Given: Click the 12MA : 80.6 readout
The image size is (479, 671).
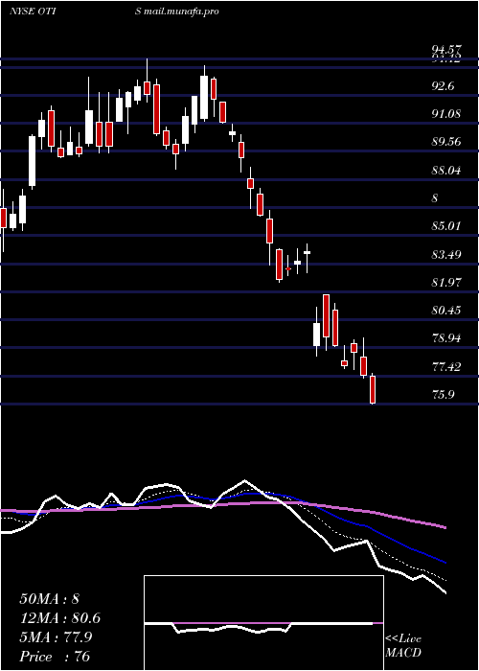Looking at the screenshot, I should click(60, 619).
